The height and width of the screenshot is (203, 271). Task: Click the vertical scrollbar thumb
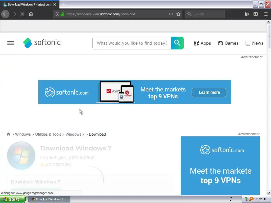point(269,36)
